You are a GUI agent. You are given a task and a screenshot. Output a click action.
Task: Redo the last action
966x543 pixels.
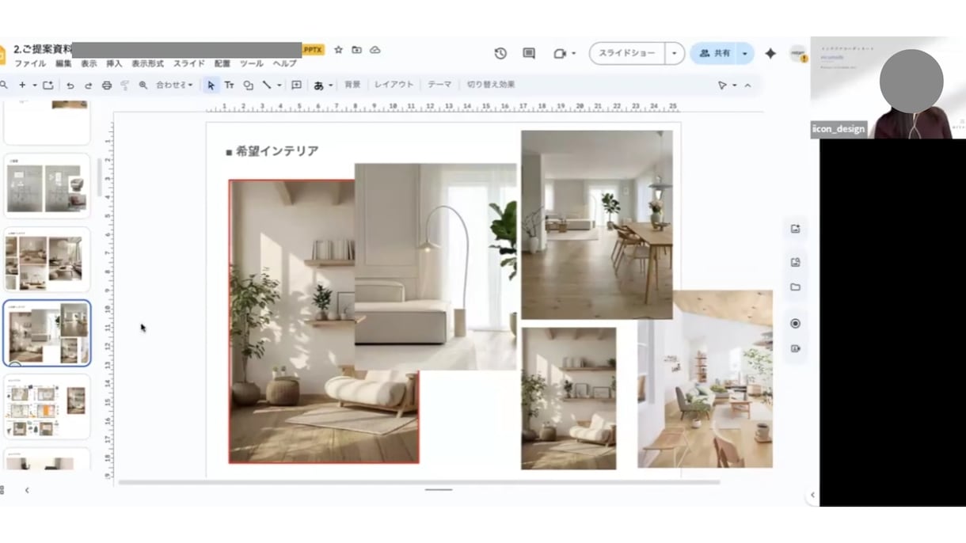pos(88,85)
